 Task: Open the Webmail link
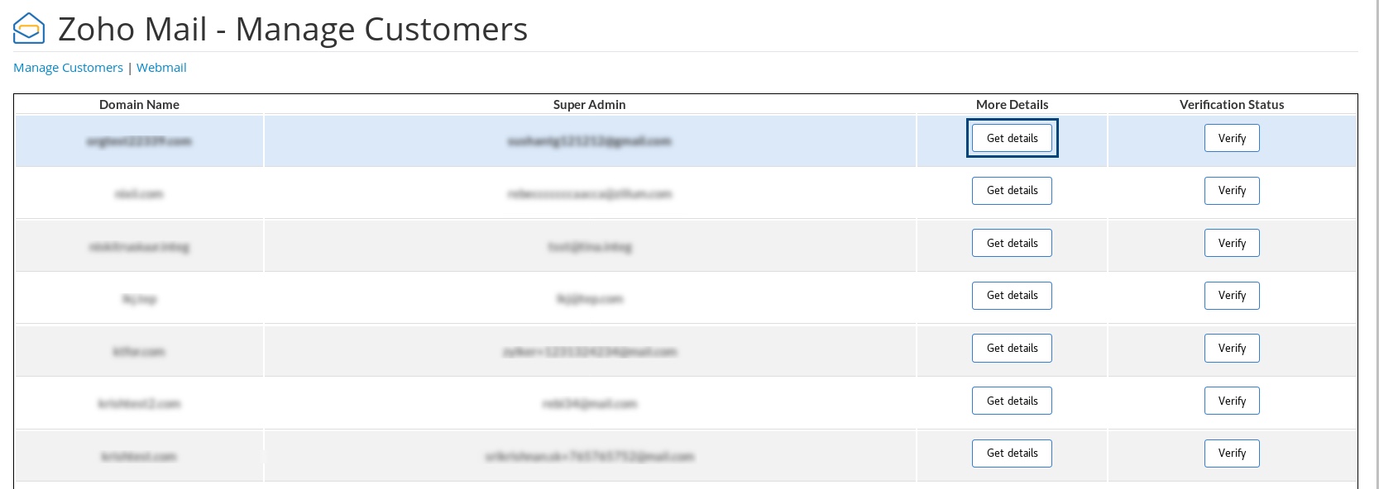coord(161,68)
